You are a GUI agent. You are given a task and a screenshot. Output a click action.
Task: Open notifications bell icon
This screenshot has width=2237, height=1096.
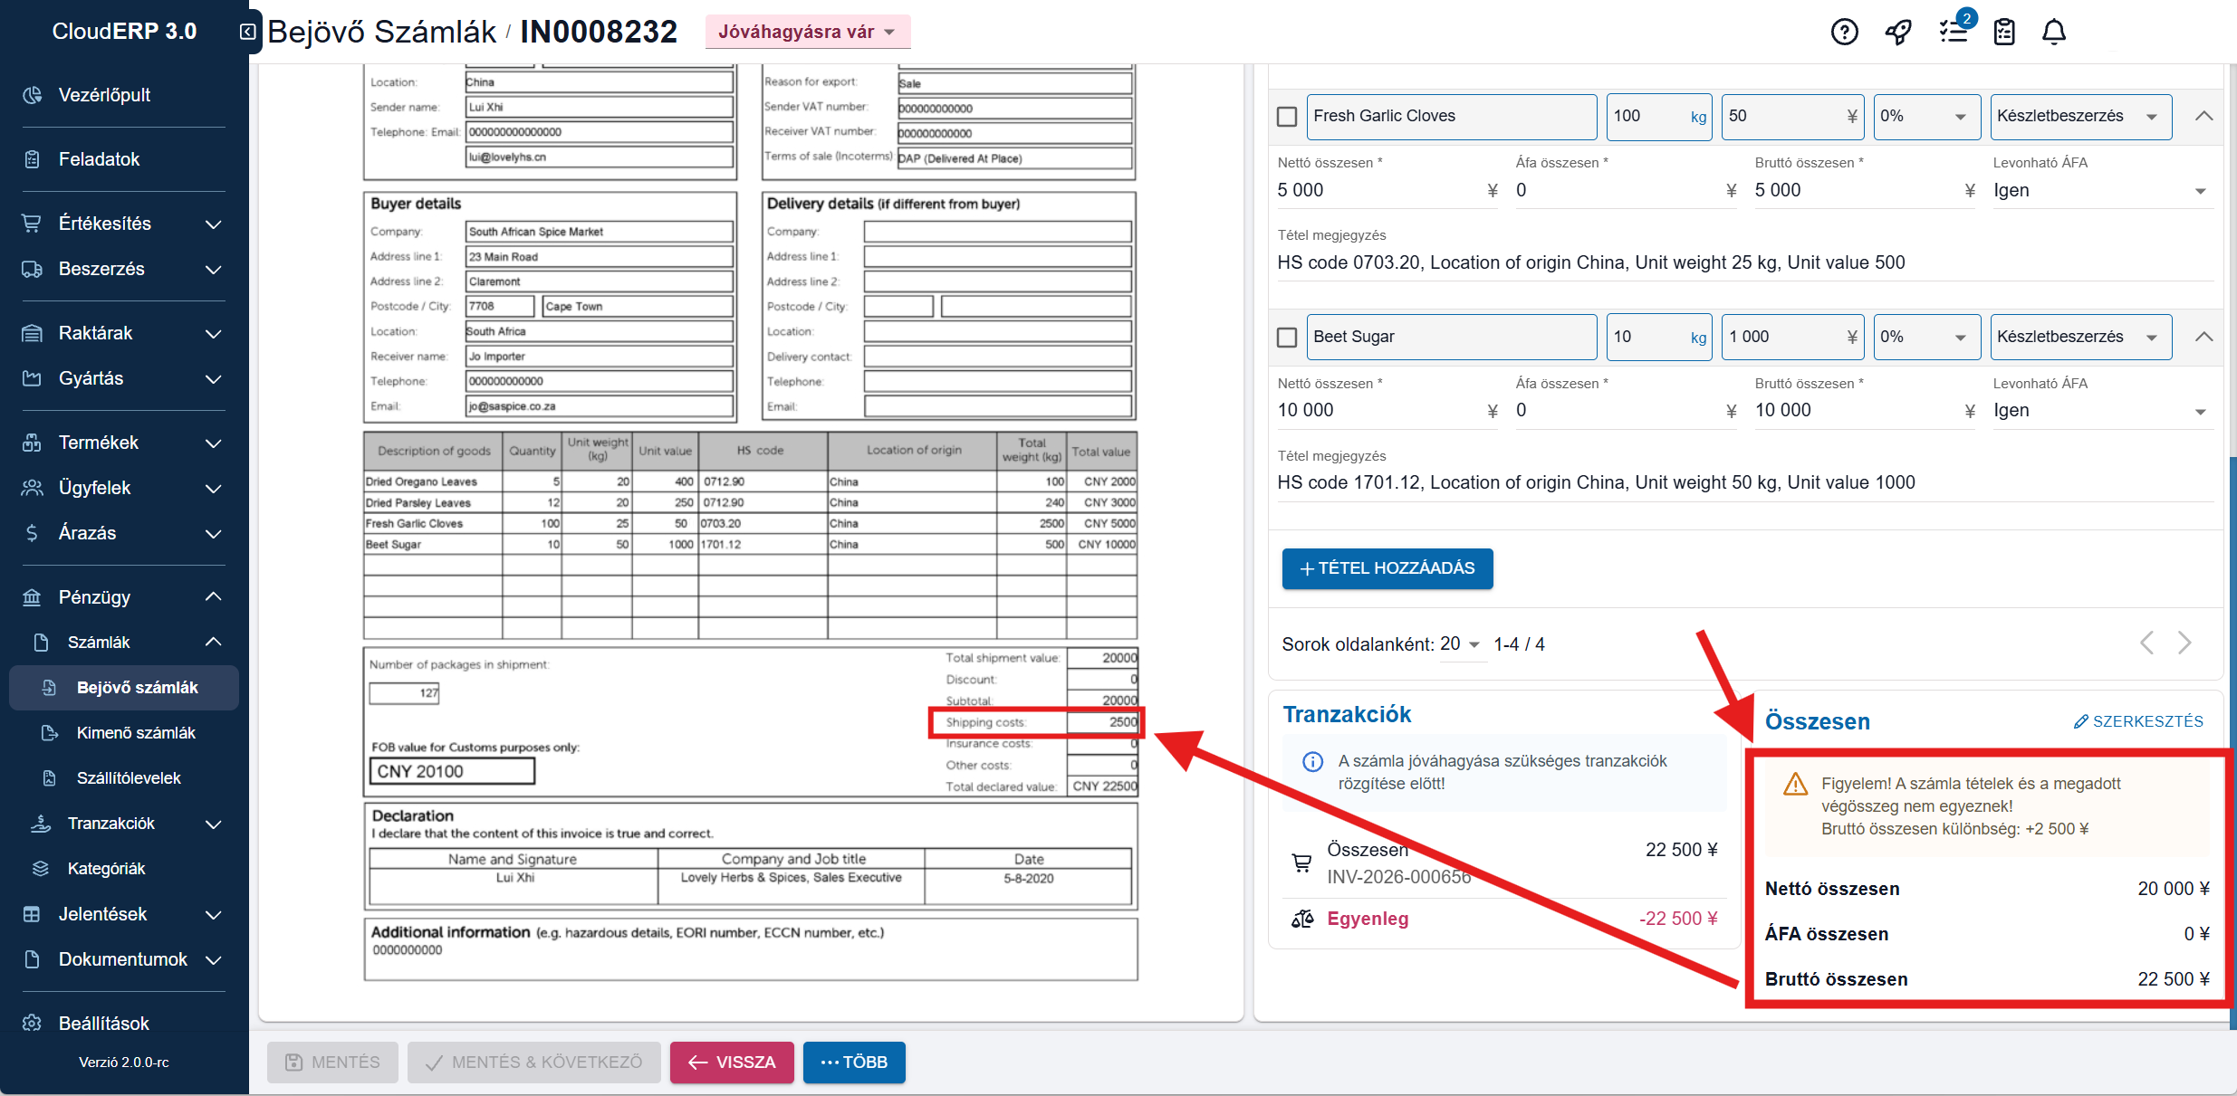(x=2054, y=33)
